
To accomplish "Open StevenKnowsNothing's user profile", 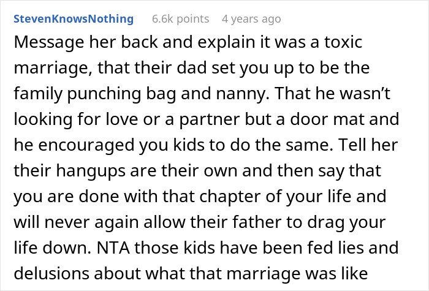I will pos(73,19).
